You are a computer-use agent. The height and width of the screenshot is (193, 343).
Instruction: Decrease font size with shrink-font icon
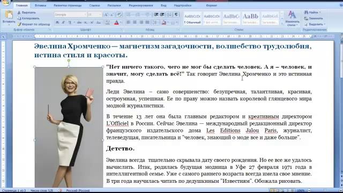[x=112, y=14]
